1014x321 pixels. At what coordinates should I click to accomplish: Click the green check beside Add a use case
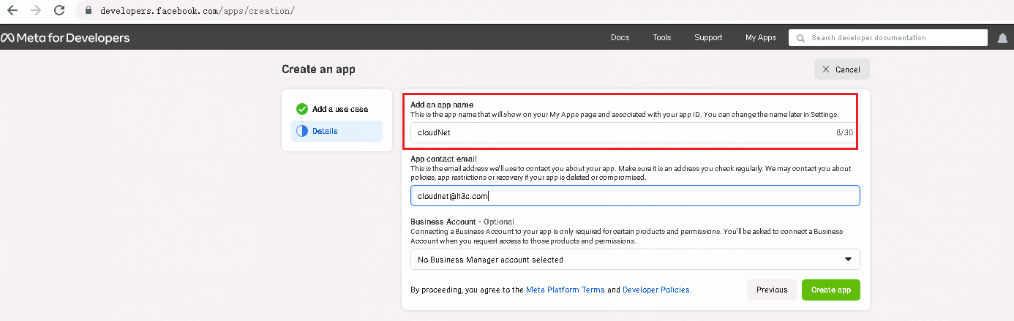tap(302, 109)
